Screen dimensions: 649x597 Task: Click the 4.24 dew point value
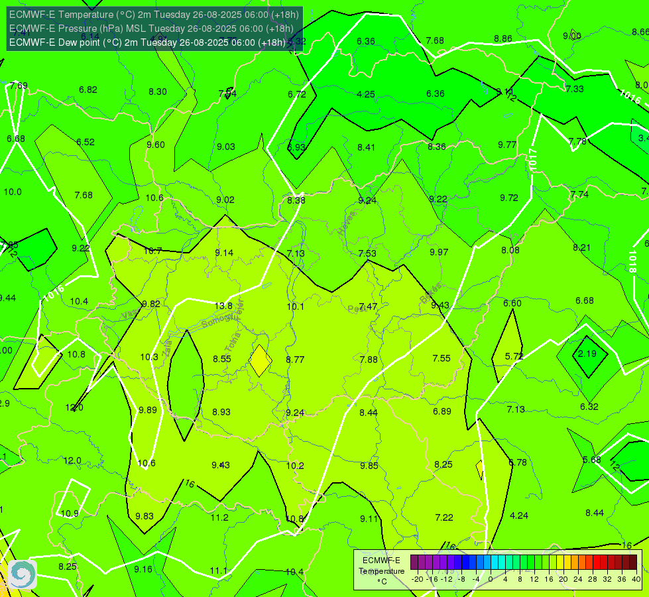[519, 515]
